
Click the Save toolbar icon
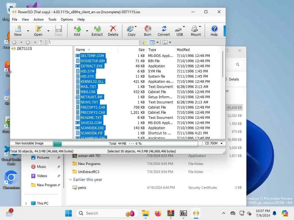pos(58,31)
